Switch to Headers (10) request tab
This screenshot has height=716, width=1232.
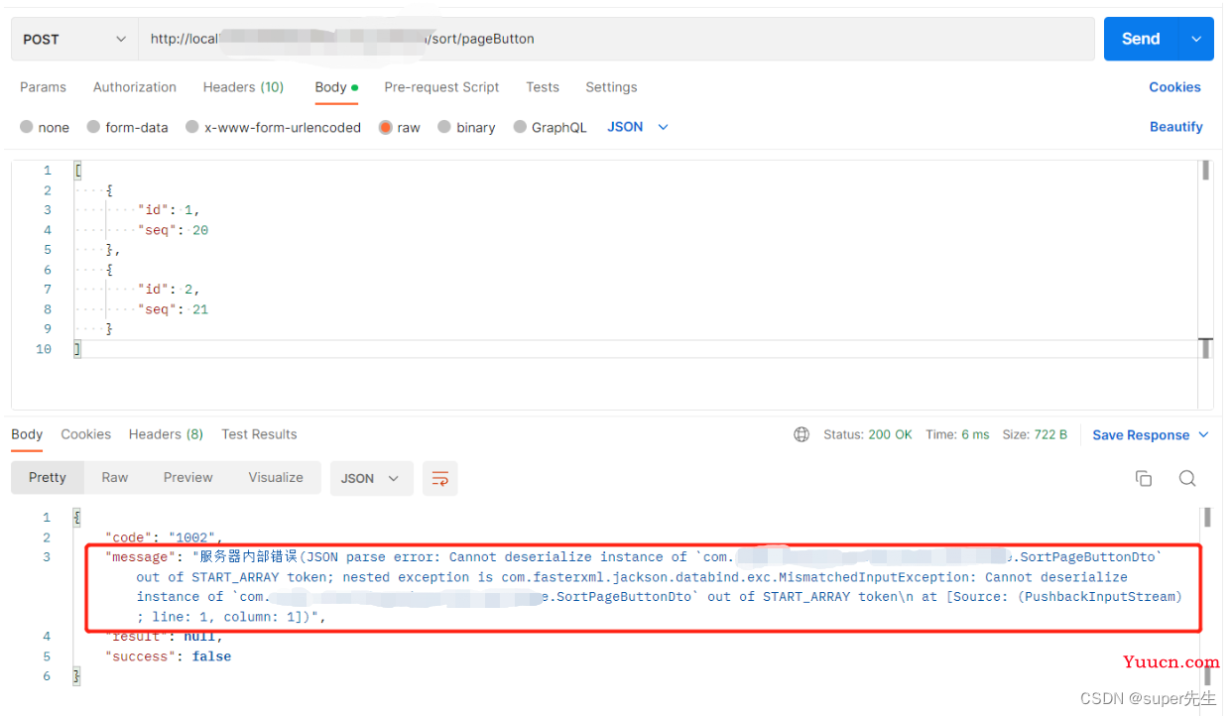point(243,87)
